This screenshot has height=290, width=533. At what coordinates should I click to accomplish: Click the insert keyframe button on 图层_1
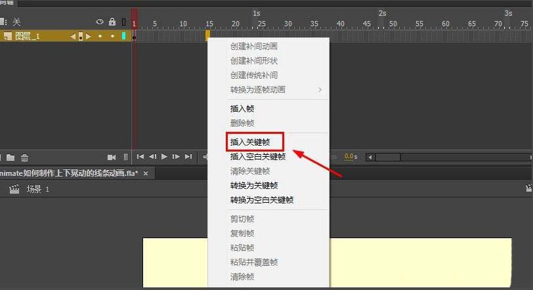[81, 36]
